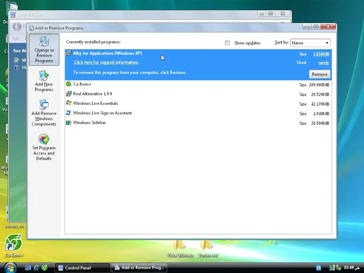Viewport: 364px width, 273px height.
Task: Click Back arrow in Control Panel window
Action: 17,27
